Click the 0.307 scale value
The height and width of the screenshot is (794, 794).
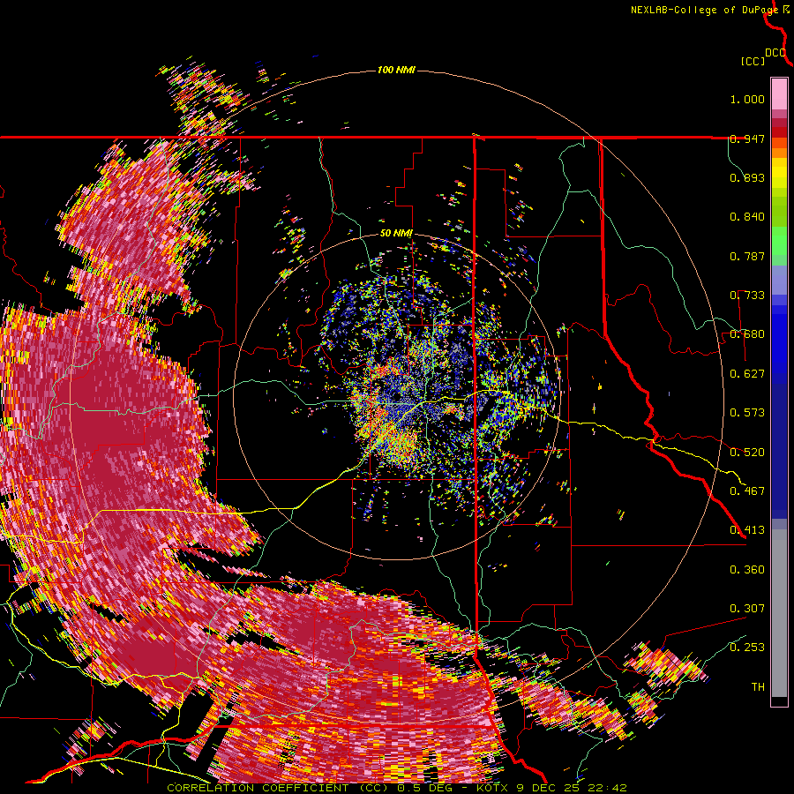(747, 609)
